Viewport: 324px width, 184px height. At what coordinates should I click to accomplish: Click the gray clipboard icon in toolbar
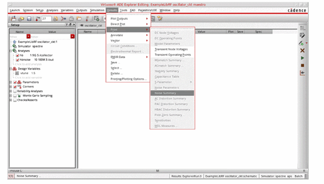coord(71,19)
